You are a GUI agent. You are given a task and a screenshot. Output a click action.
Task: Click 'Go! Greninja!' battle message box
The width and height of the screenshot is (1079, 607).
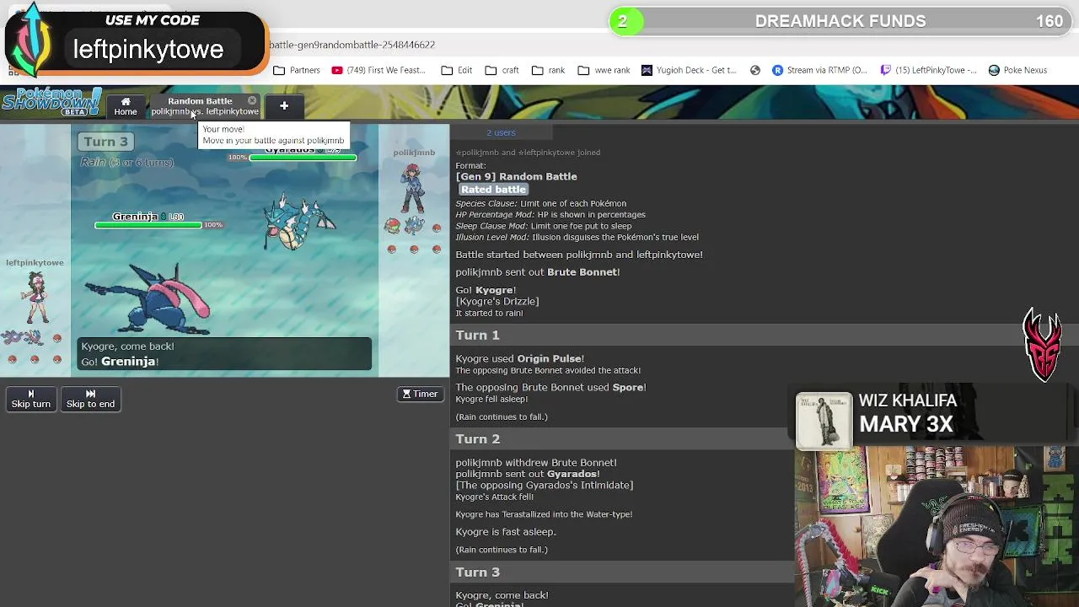224,353
